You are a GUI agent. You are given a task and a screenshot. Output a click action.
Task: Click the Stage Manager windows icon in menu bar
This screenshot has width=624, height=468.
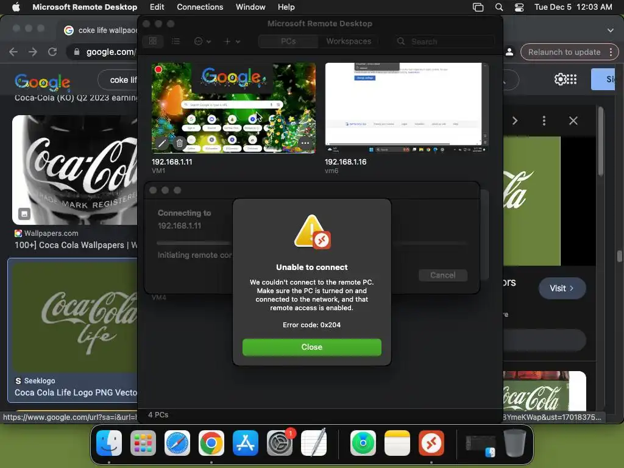coord(478,7)
